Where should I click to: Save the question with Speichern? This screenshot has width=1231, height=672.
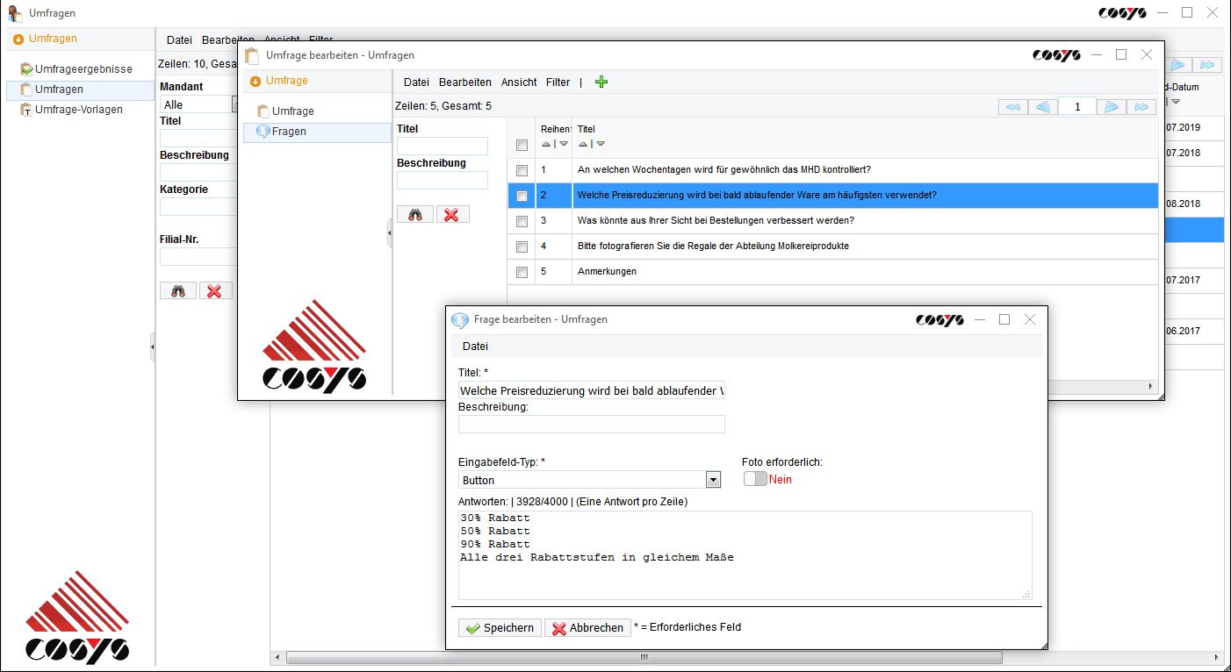pos(500,628)
